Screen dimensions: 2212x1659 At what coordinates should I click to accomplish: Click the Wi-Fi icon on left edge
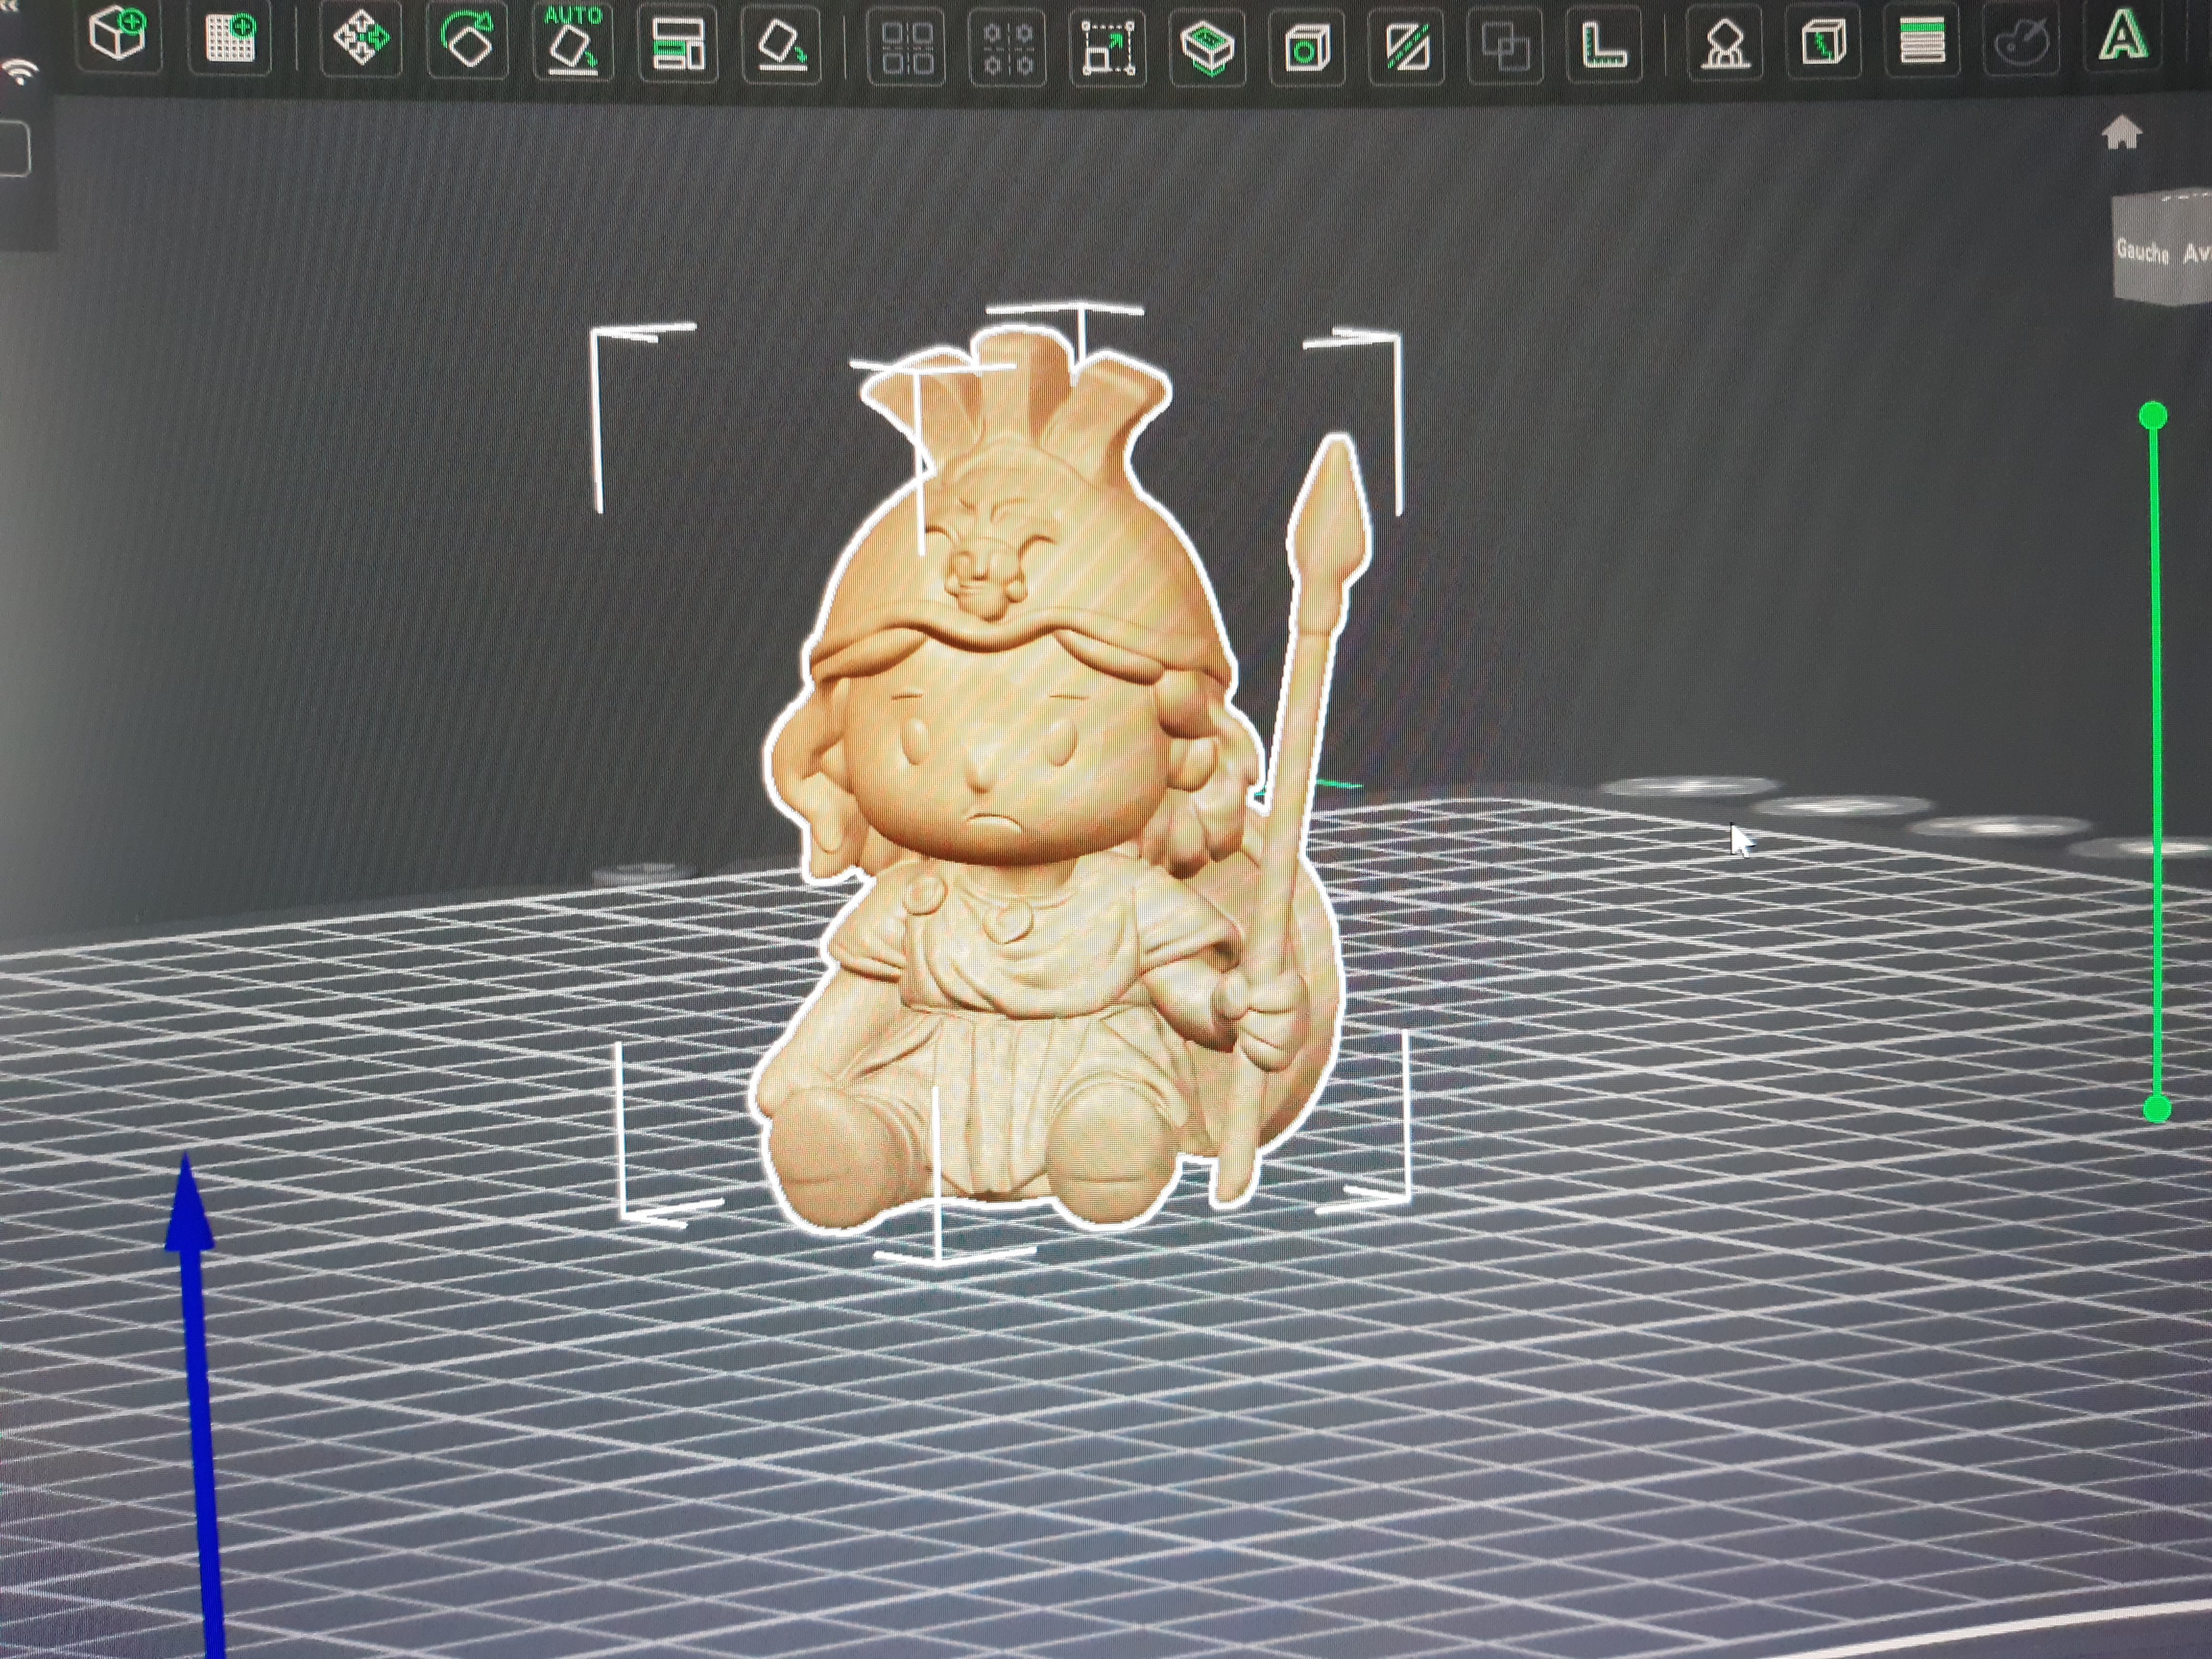point(20,72)
